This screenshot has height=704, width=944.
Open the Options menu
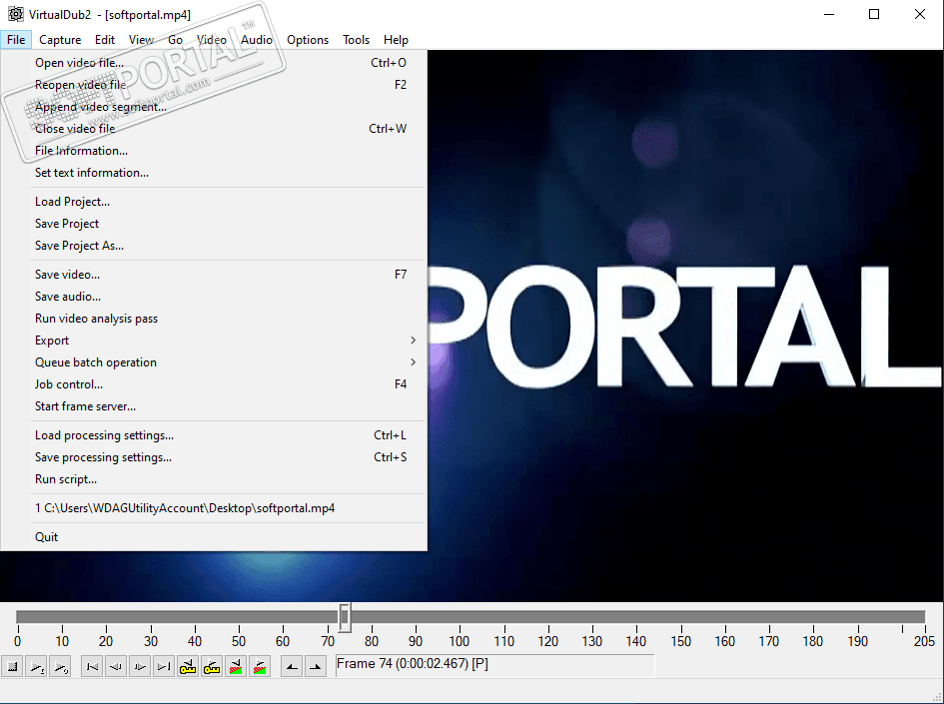coord(308,40)
